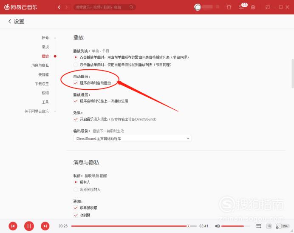Click the output device dropdown arrow
The image size is (294, 233).
point(188,139)
